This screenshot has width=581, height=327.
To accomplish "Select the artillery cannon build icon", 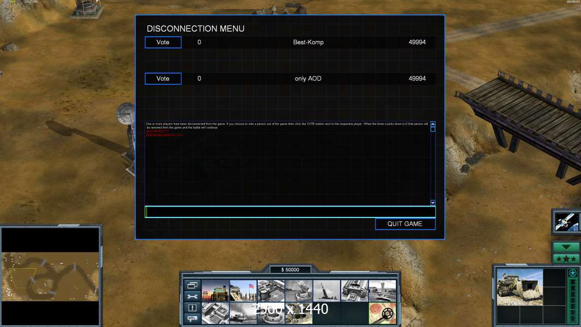I will [326, 290].
